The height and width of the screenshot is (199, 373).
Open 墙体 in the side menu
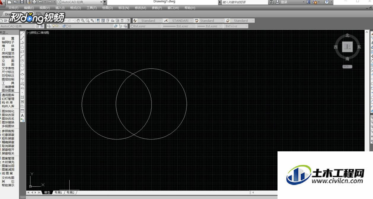click(x=8, y=46)
